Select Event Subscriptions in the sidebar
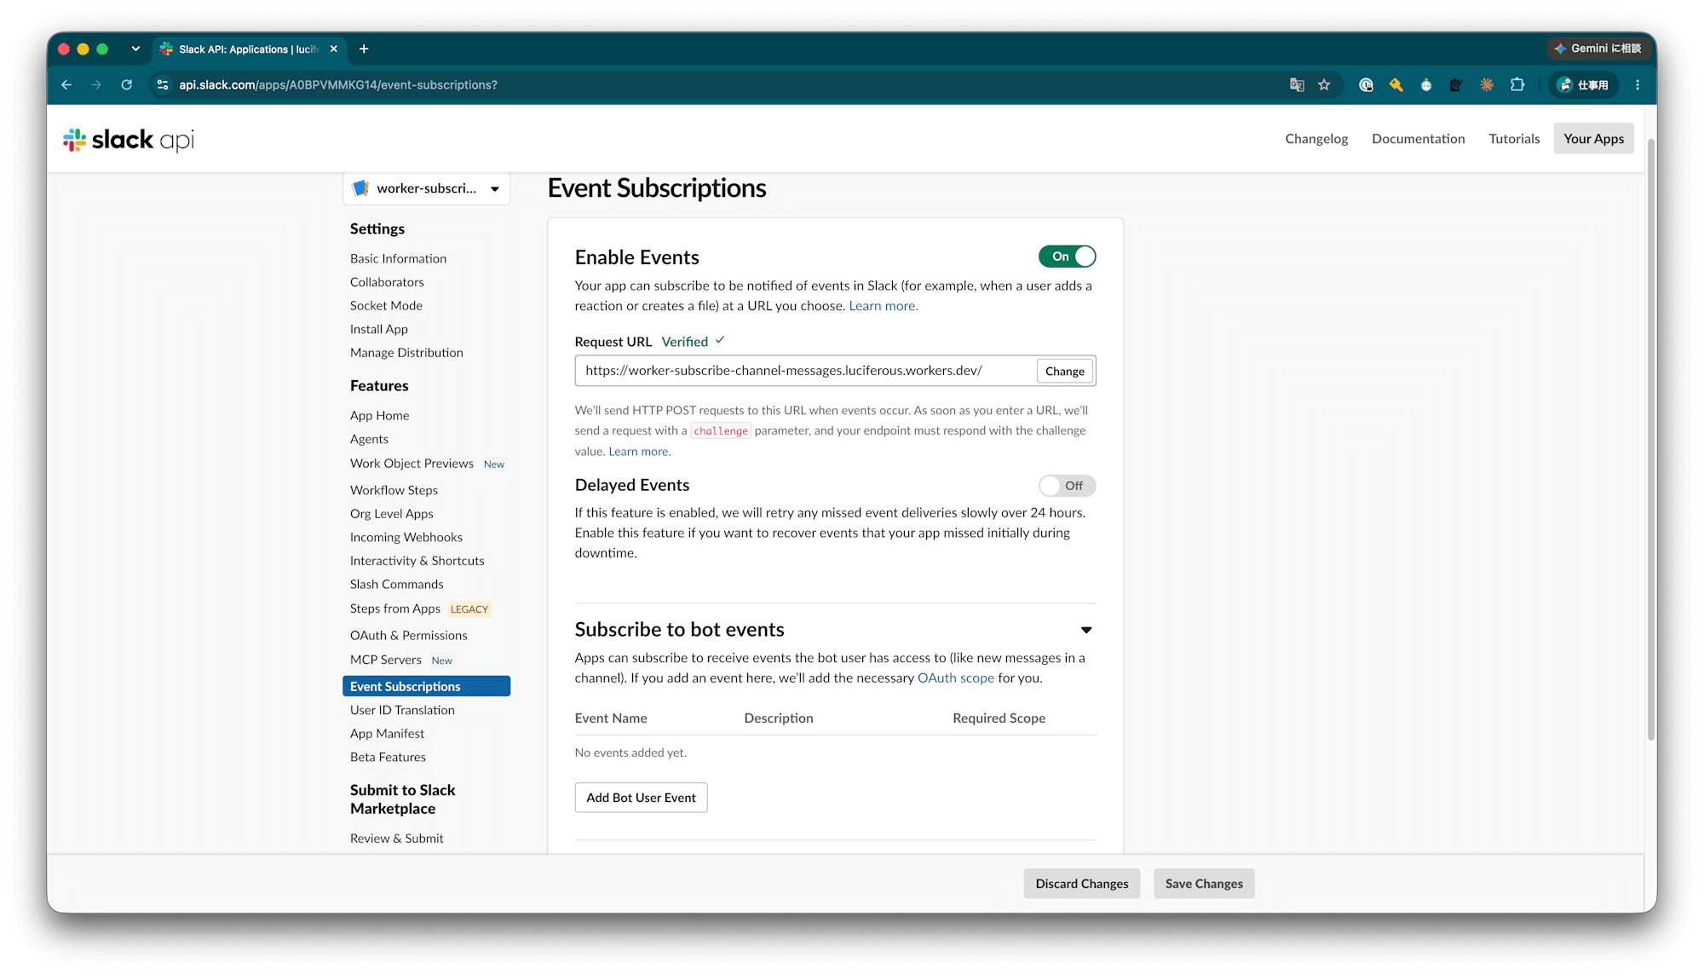Screen dimensions: 1704x975 pos(426,686)
